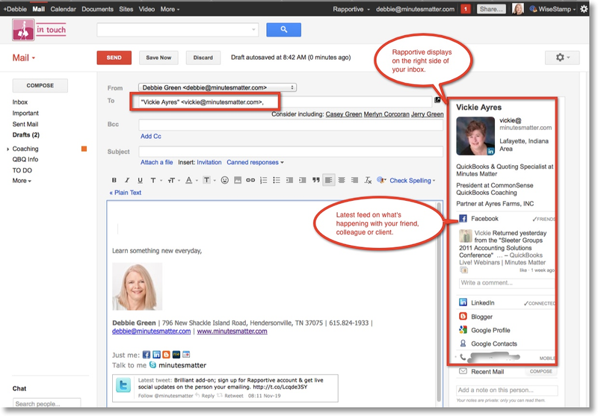Screen dimensions: 598x416
Task: Apply bulleted list formatting
Action: pos(277,180)
